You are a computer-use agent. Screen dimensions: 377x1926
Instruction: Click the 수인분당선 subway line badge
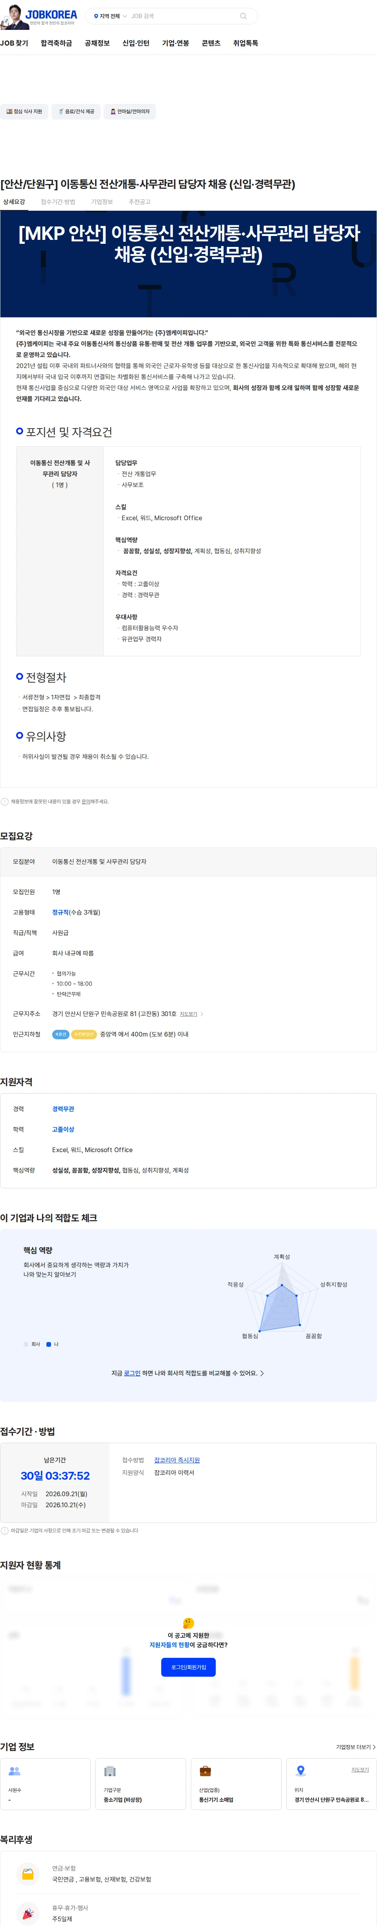[84, 1034]
